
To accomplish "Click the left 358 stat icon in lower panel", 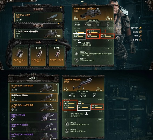I will (x=70, y=96).
